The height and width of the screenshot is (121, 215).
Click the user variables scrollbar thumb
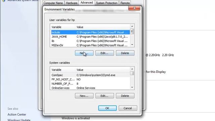[132, 31]
